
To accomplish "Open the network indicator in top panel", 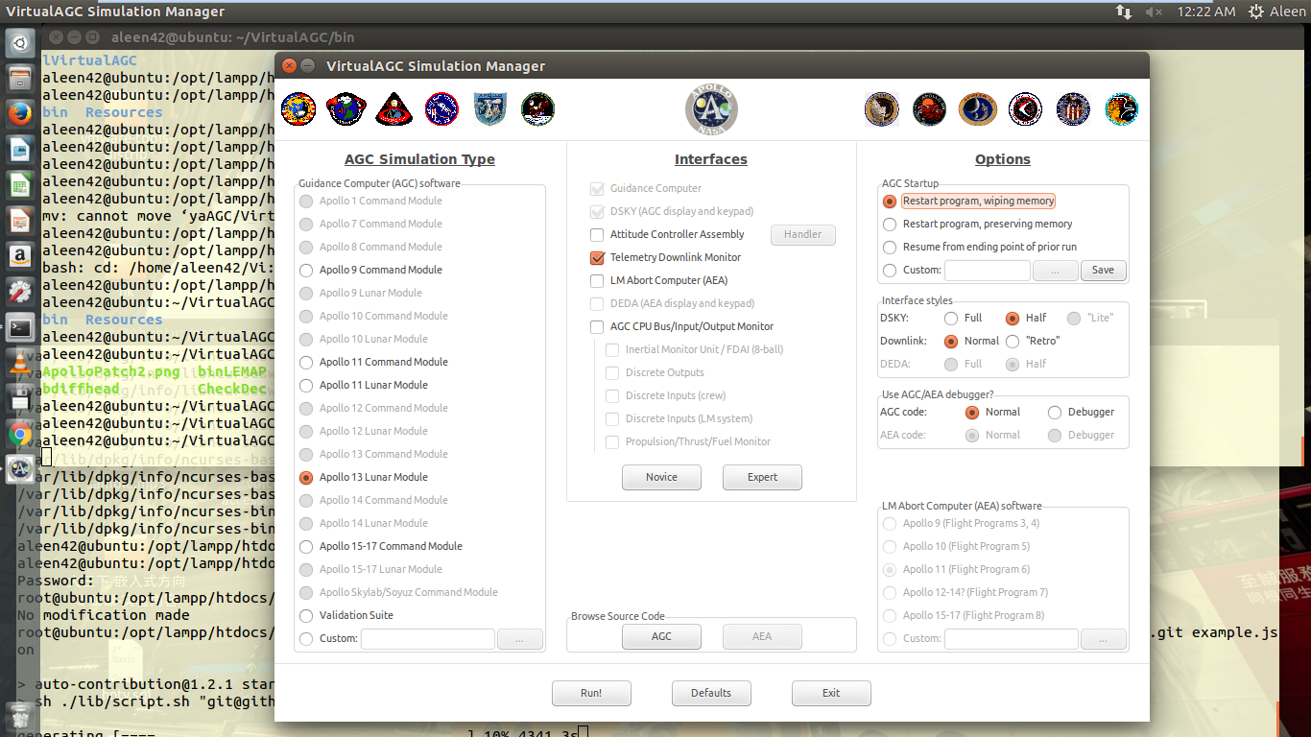I will click(1124, 12).
